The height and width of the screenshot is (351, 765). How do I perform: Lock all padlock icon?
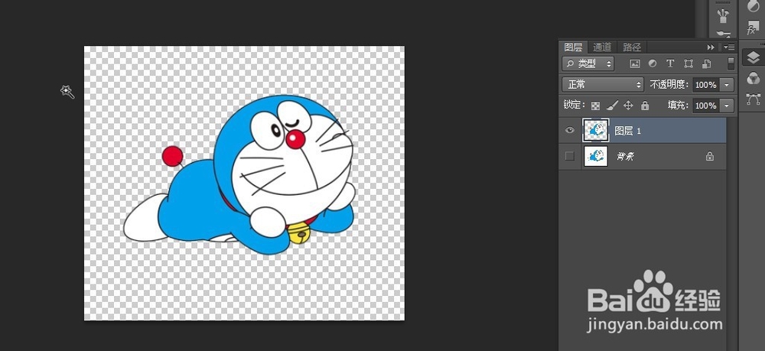pos(645,106)
